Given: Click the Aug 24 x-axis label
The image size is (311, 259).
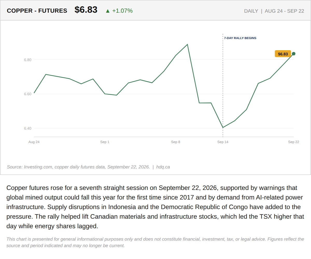Looking at the screenshot, I should [34, 142].
